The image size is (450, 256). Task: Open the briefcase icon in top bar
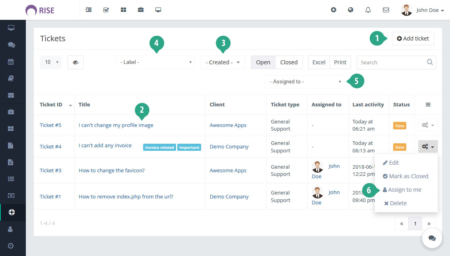141,10
